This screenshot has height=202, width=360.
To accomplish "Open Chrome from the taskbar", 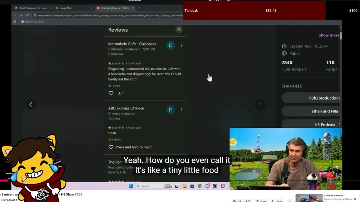I will (x=200, y=186).
